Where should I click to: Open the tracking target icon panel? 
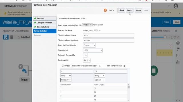tap(178, 43)
